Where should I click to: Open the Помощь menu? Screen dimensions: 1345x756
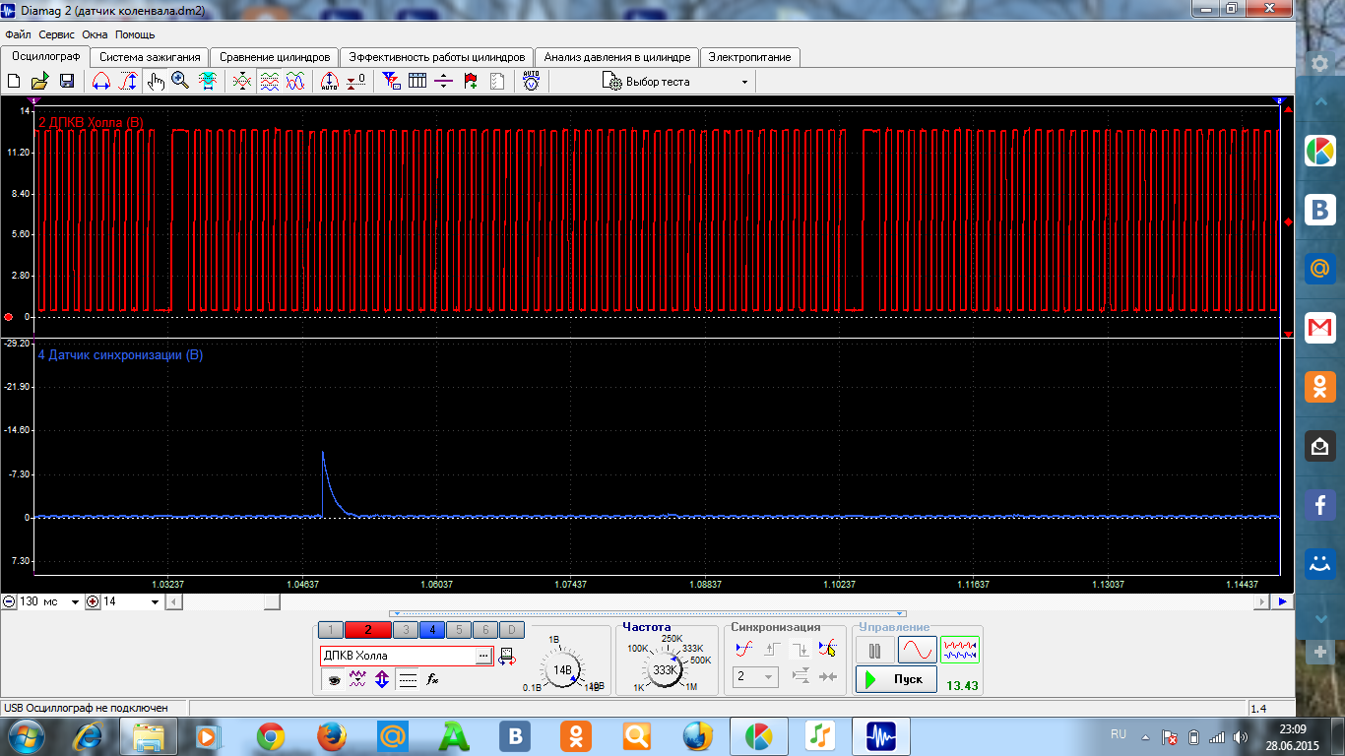pos(135,34)
